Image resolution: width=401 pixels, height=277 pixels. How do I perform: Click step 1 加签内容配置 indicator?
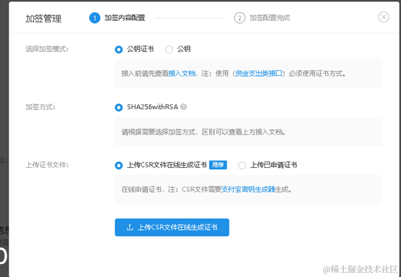tap(117, 18)
